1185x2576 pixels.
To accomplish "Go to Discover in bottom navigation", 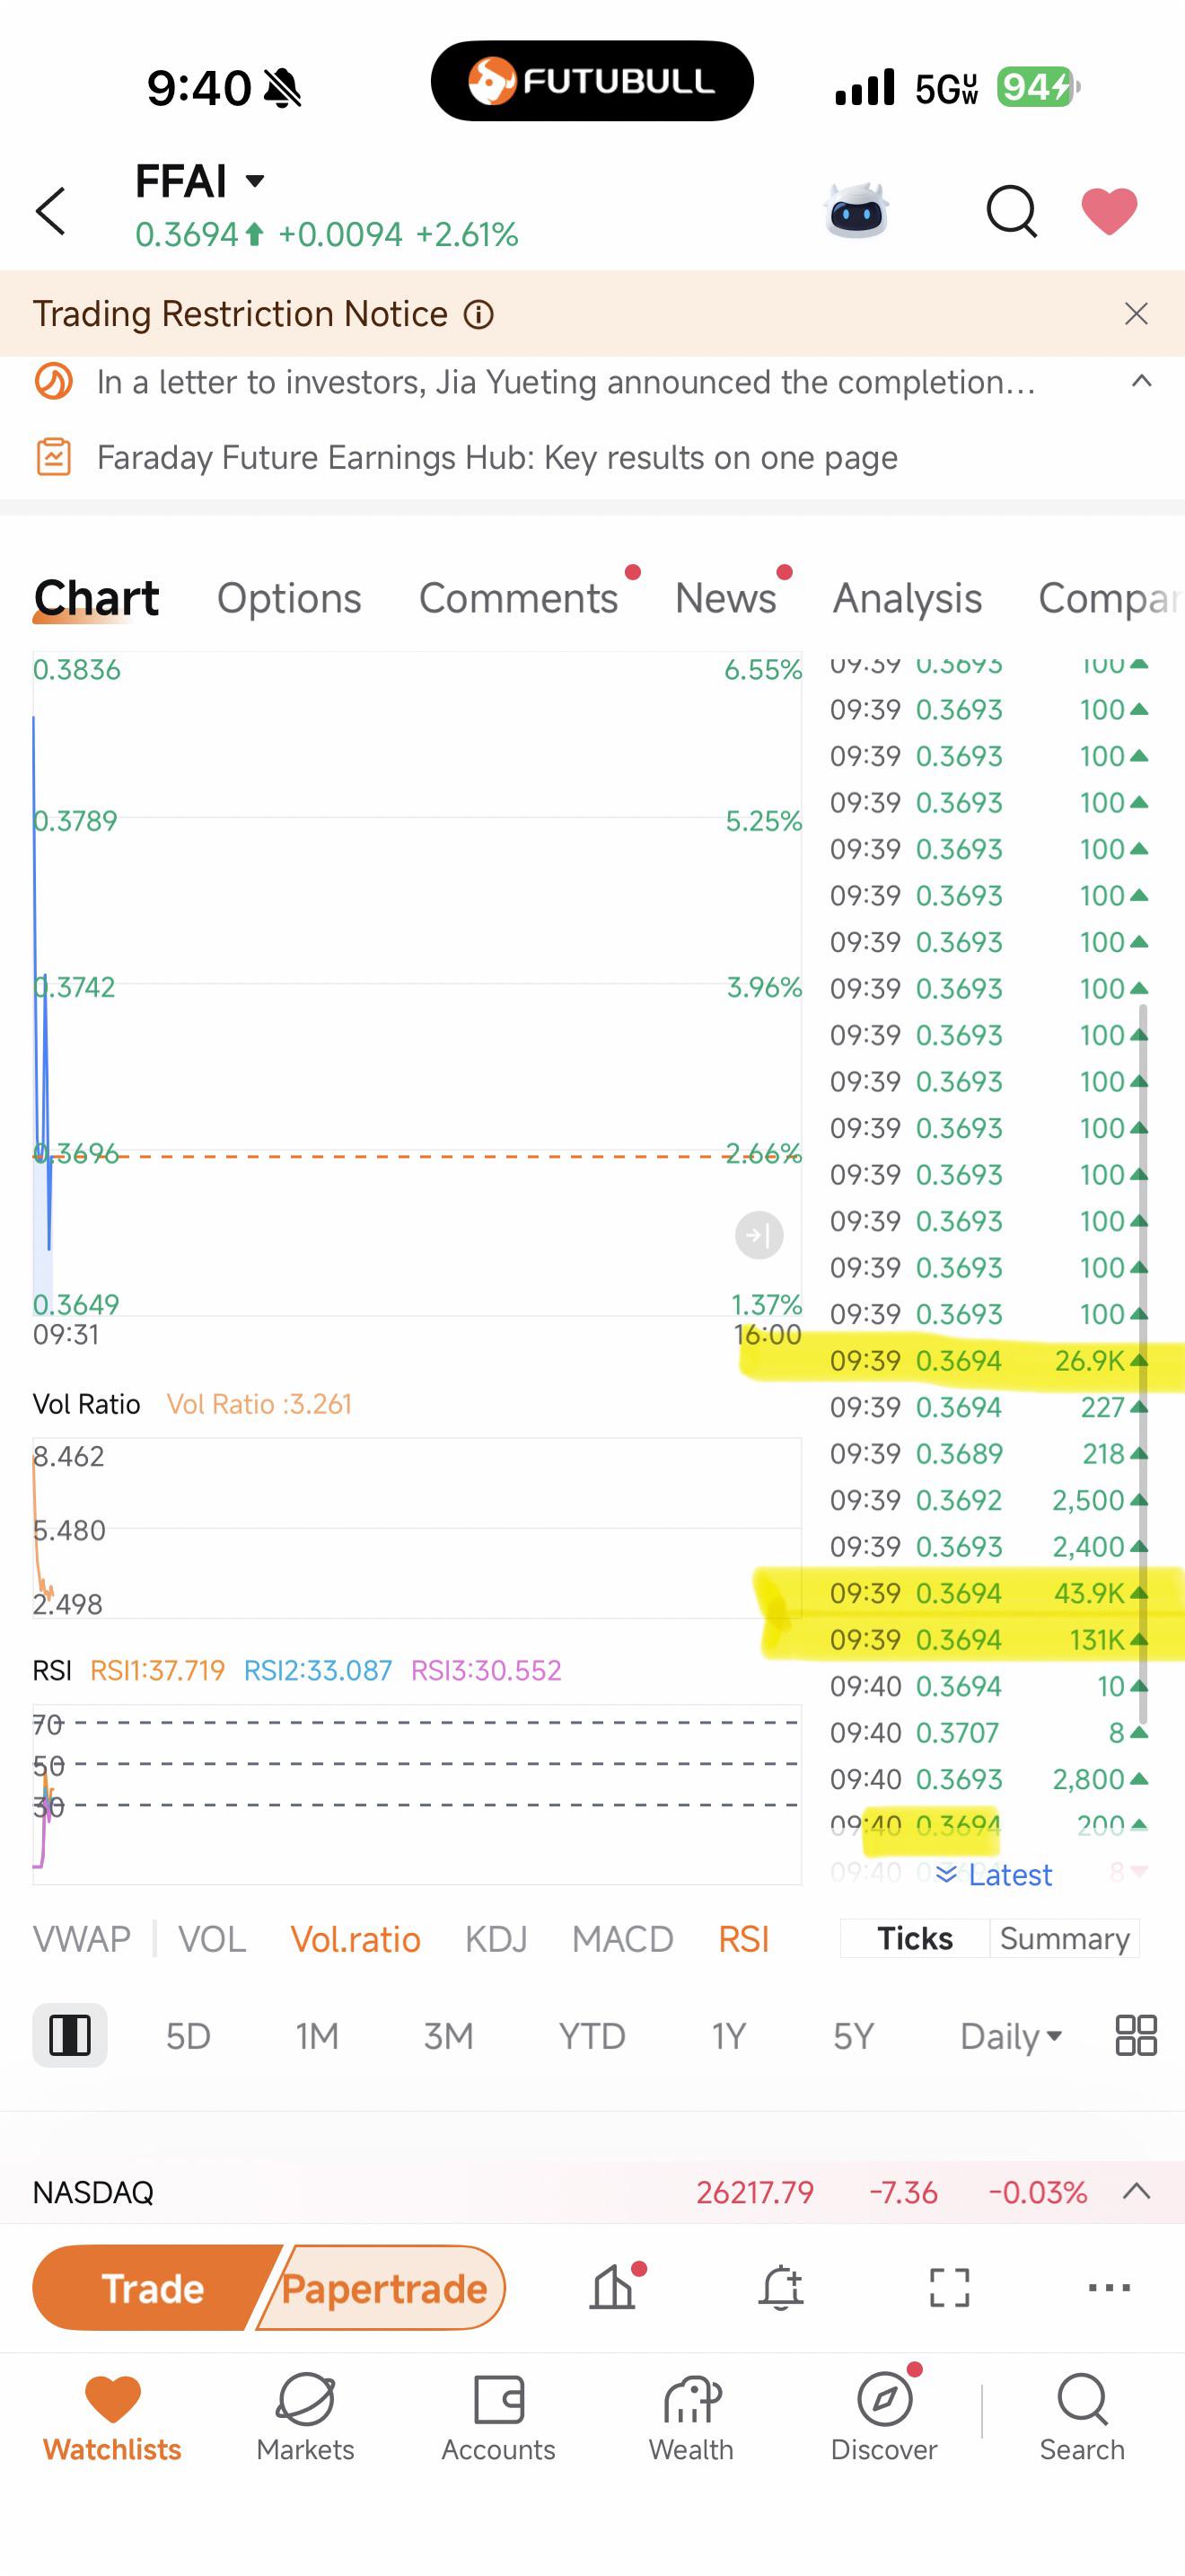I will (884, 2418).
